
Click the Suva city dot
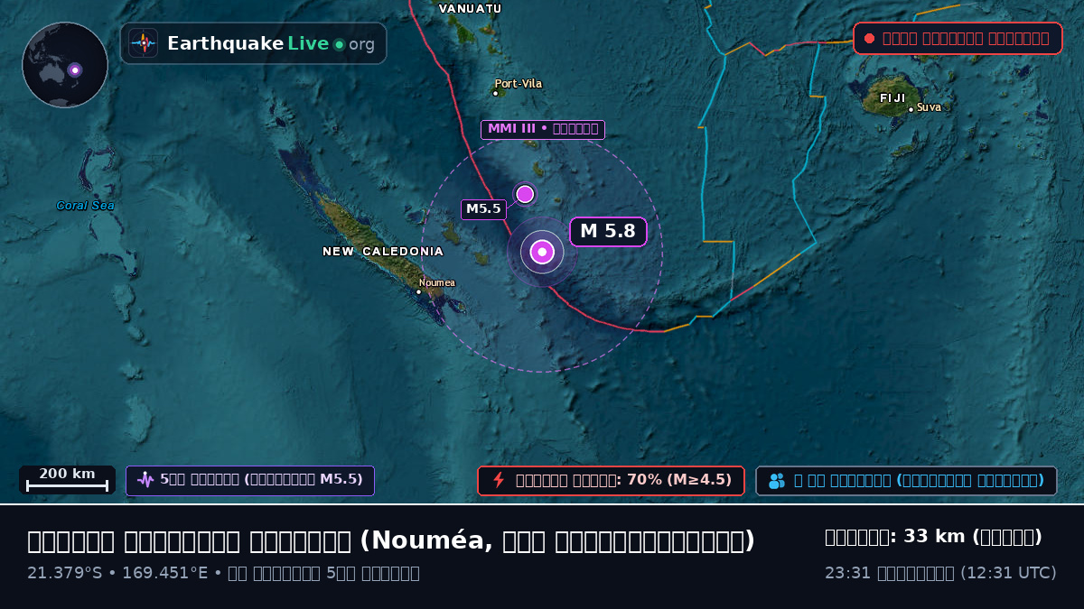pyautogui.click(x=911, y=109)
